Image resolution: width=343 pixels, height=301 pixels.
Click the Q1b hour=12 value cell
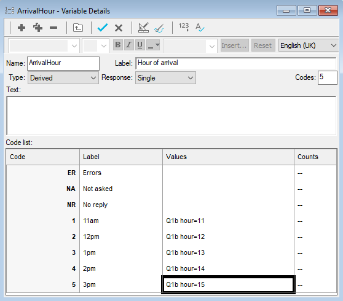[x=229, y=237]
